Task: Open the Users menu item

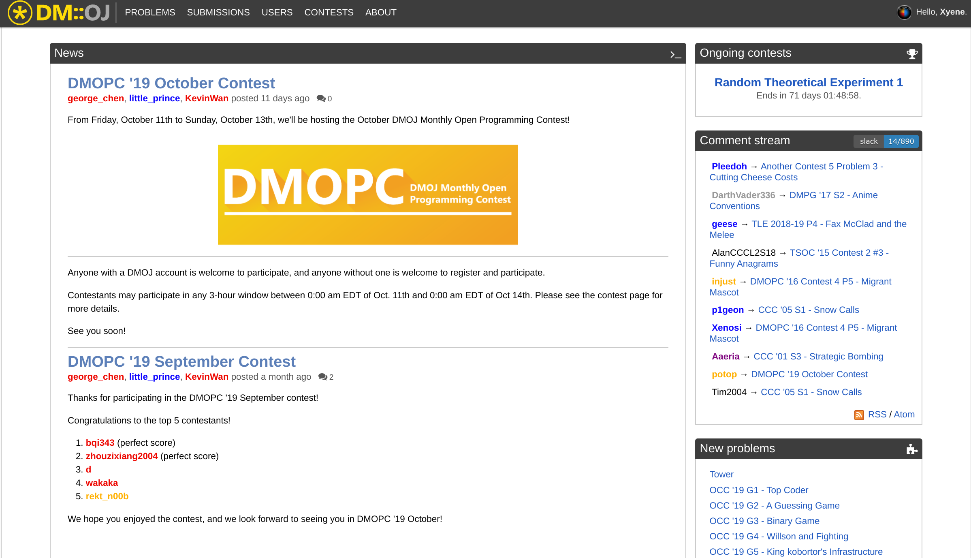Action: (277, 13)
